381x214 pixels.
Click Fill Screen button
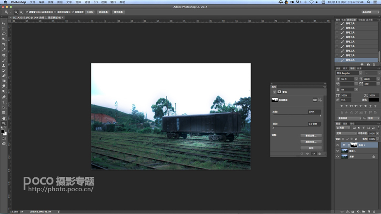118,12
